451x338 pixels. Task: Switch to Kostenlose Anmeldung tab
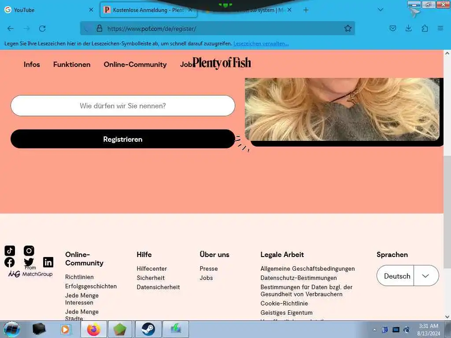point(148,10)
